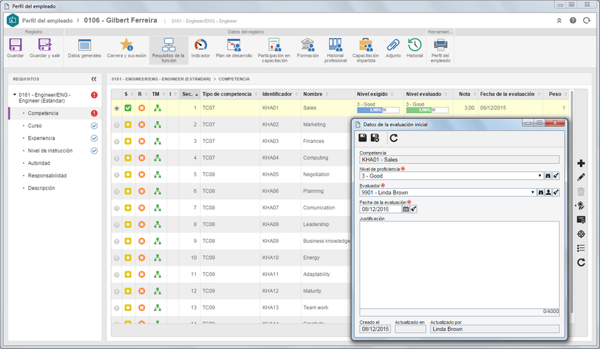The image size is (600, 349).
Task: Select radio button for Marketing row
Action: [117, 125]
